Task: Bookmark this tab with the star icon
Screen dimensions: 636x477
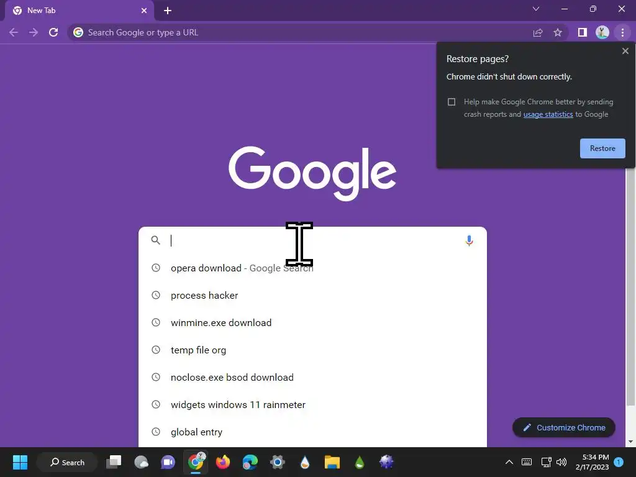Action: click(558, 32)
